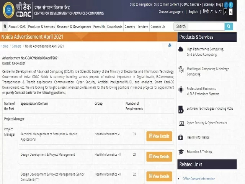Switch site language to English
The image size is (245, 184).
tap(193, 12)
